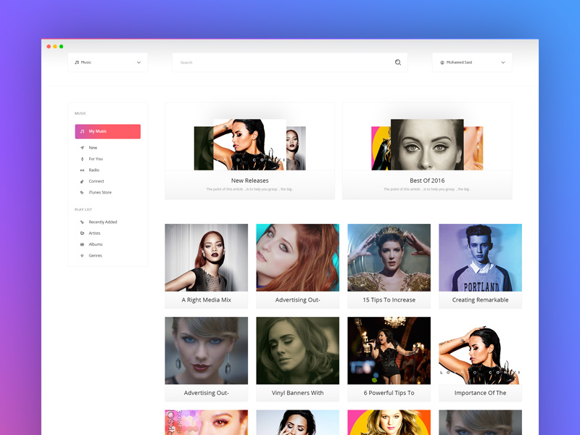Open the Music category dropdown
The width and height of the screenshot is (580, 435).
pos(107,62)
